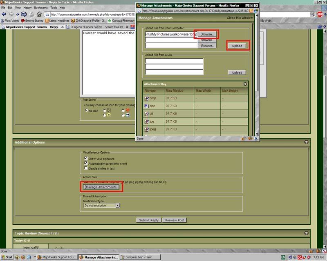Open the View menu
The image size is (327, 261).
pos(18,8)
